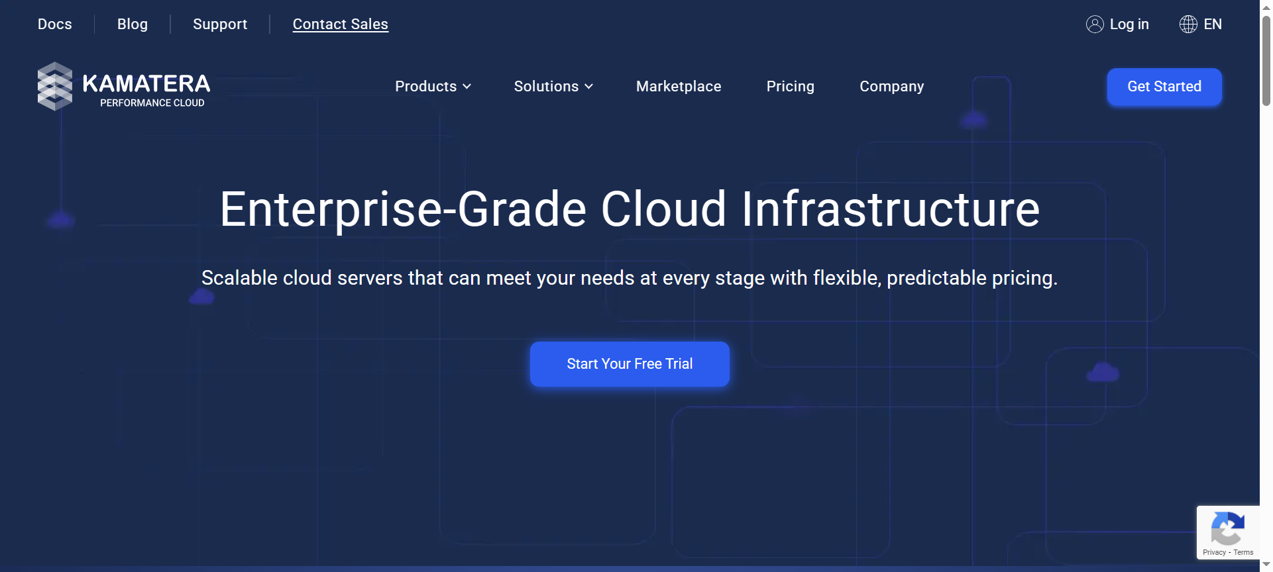The image size is (1273, 572).
Task: Visit the Blog link
Action: click(x=133, y=24)
